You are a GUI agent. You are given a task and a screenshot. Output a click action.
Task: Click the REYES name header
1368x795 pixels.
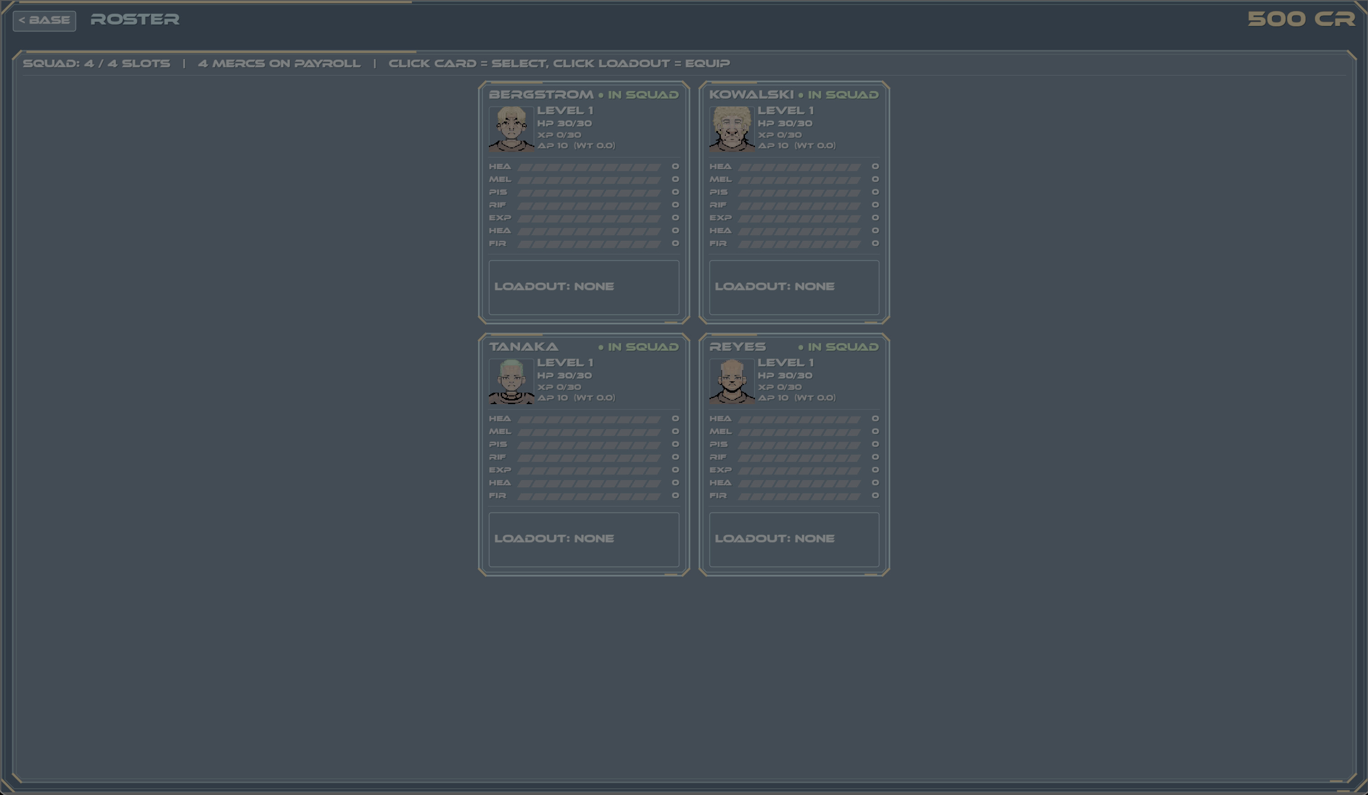[737, 346]
